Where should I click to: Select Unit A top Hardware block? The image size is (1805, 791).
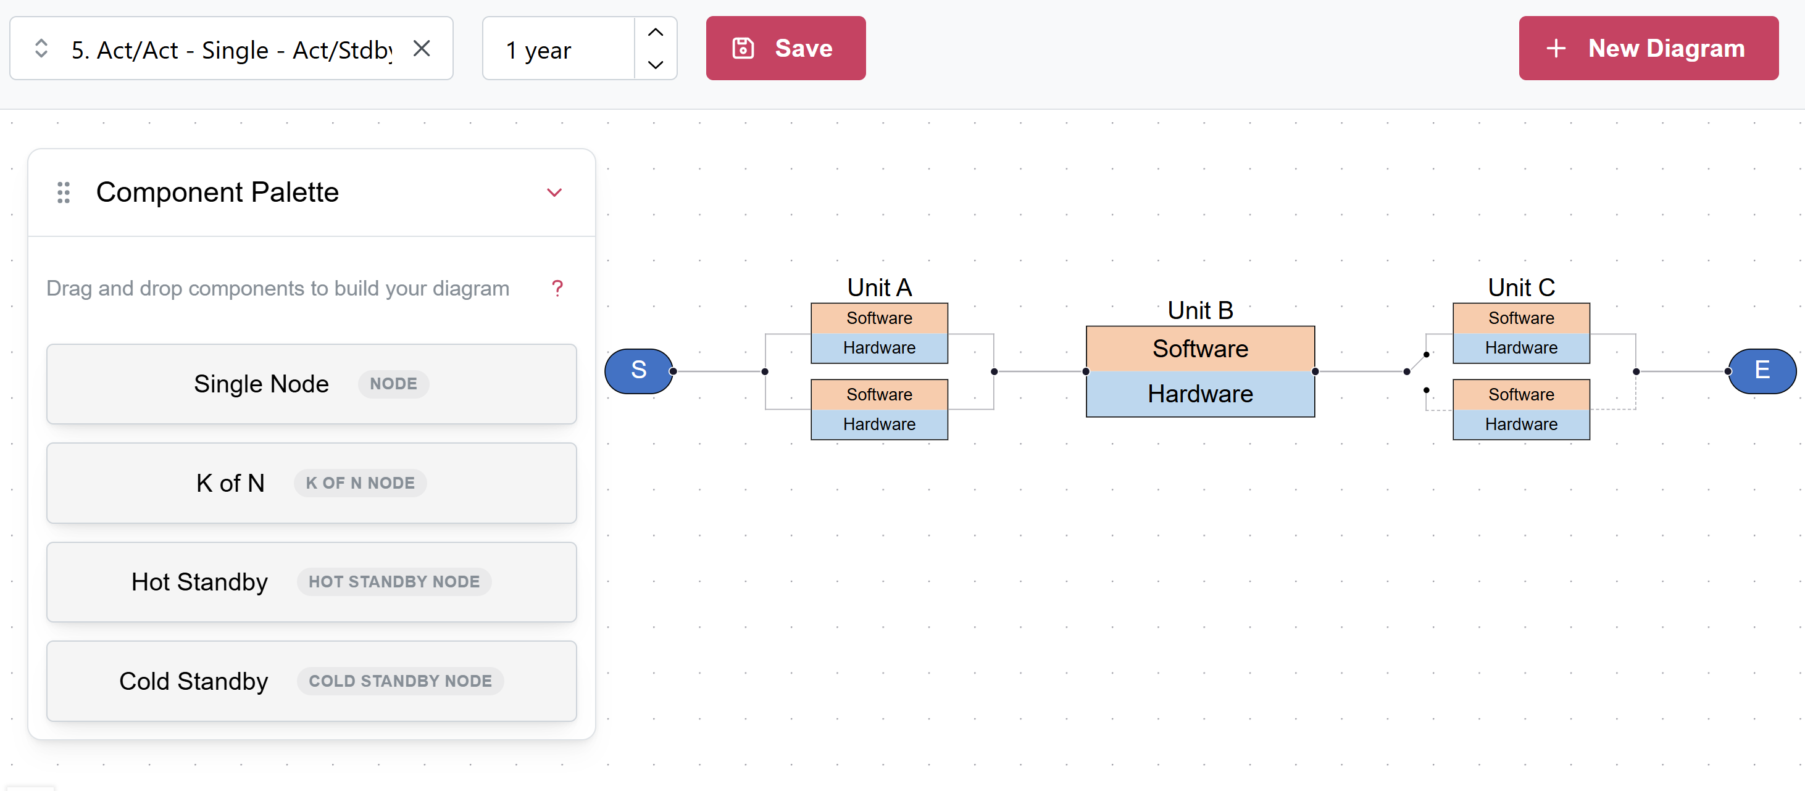point(880,348)
